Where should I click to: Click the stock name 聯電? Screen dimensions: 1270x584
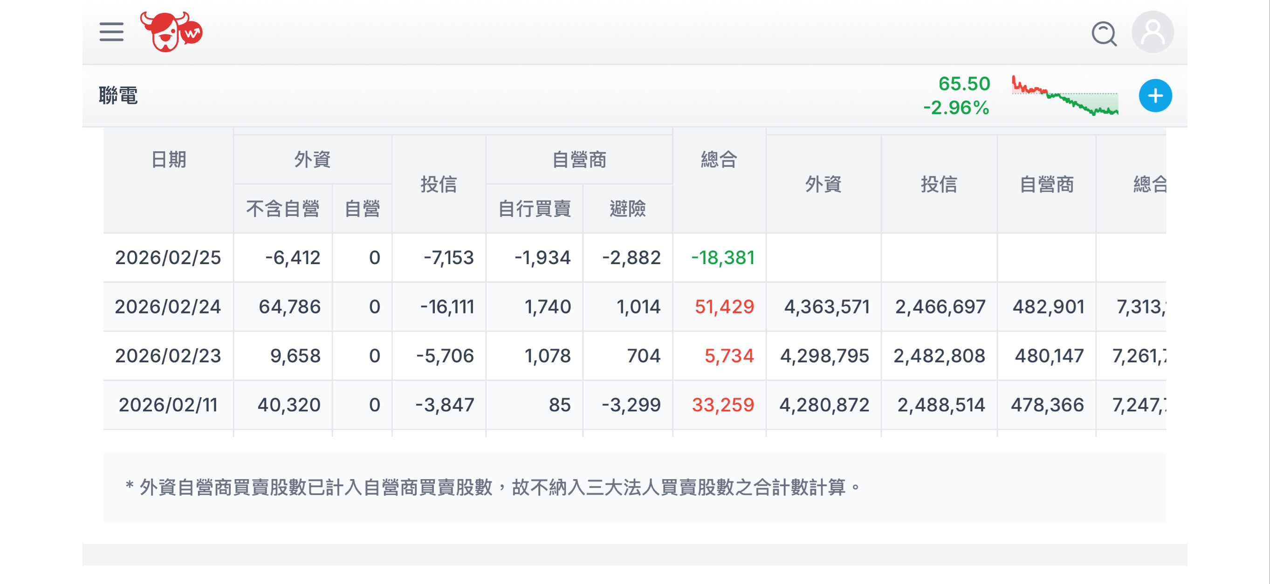click(x=117, y=95)
